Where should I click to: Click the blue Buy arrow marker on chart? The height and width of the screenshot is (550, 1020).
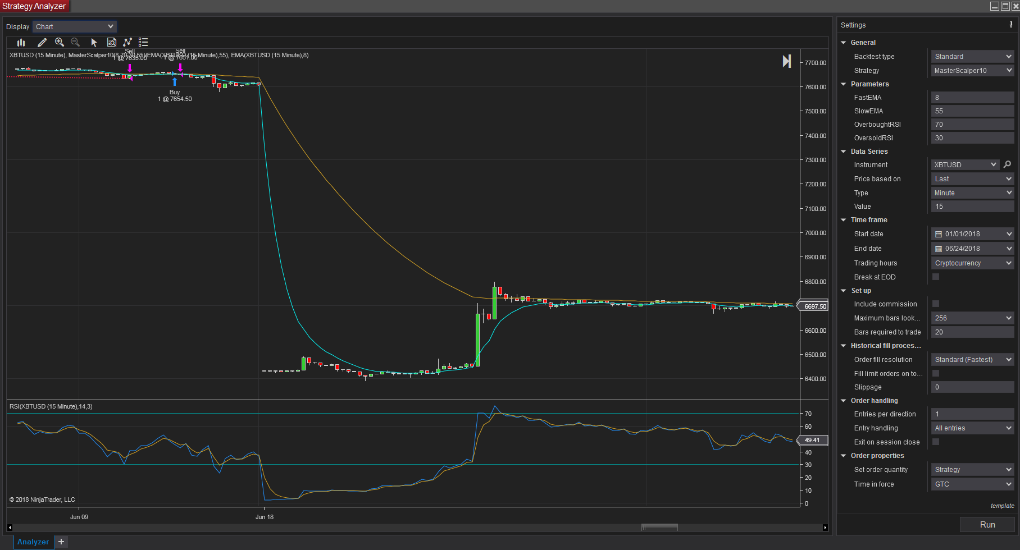[x=175, y=82]
